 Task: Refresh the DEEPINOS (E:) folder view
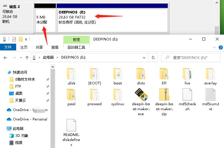(153, 58)
